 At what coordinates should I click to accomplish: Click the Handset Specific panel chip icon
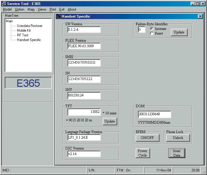58,16
